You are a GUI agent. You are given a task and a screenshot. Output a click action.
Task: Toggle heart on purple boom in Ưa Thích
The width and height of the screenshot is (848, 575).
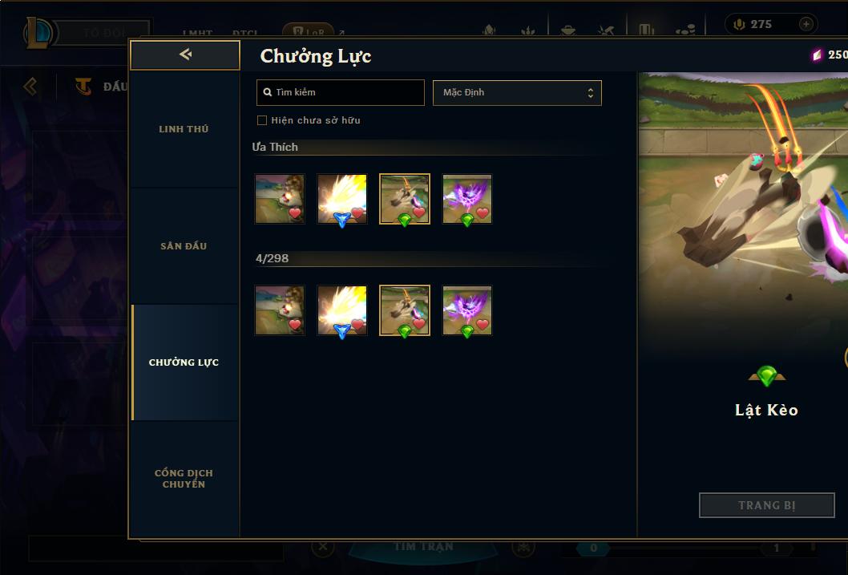483,213
